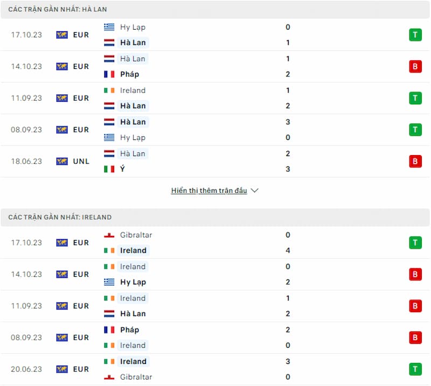Screen dimensions: 431x386
Task: Click green T badge for Hy Lạp vs Hà Lan 17.10.23
Action: (x=415, y=35)
